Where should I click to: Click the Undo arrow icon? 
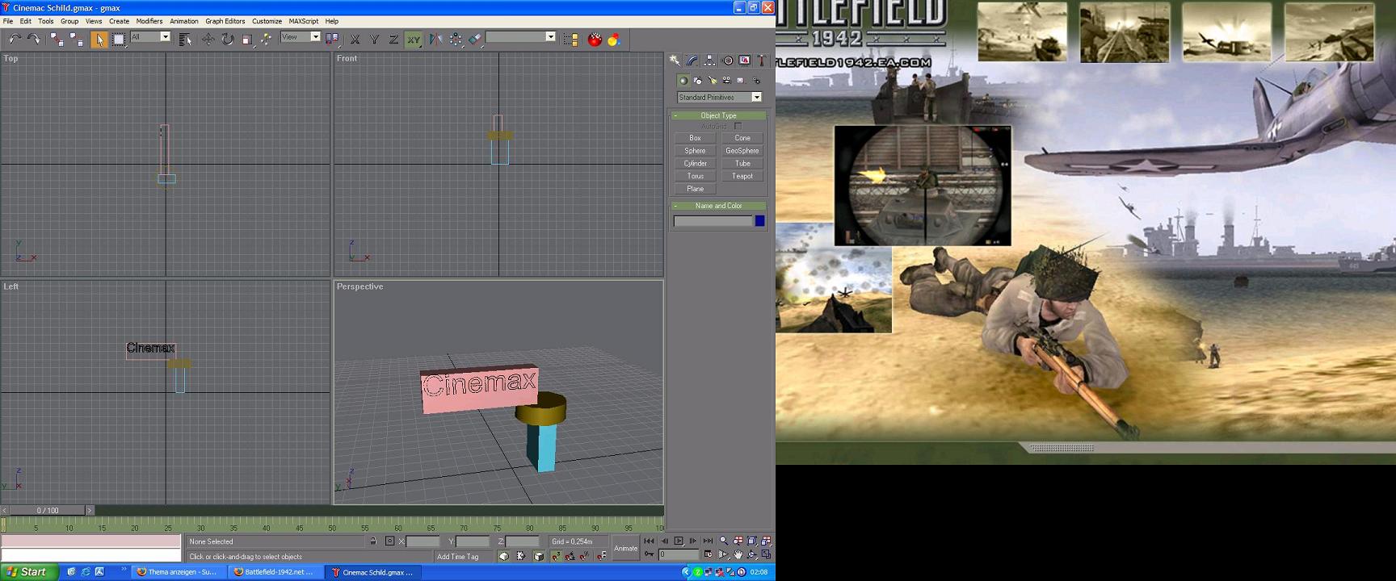tap(15, 39)
